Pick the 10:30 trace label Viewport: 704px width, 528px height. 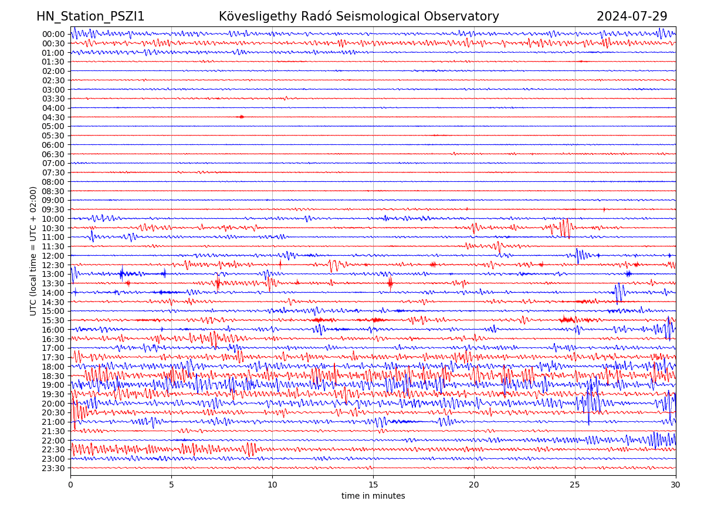tap(53, 228)
